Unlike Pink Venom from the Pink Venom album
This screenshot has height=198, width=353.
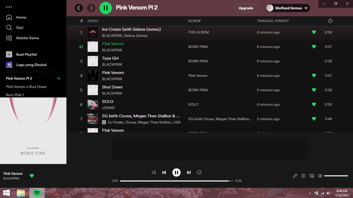[314, 75]
